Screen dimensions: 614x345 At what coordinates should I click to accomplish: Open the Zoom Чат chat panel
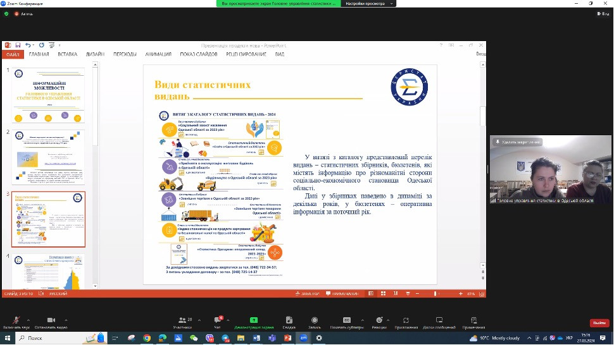(x=218, y=322)
